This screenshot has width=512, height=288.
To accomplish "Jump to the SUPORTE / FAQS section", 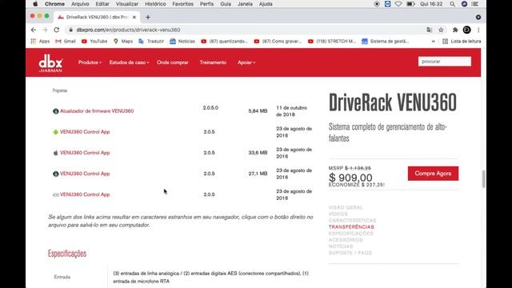I will pos(350,253).
